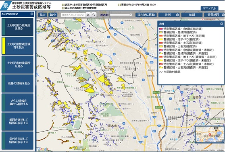
Task: Click the 拡大 zoom in button
Action: tap(43, 15)
